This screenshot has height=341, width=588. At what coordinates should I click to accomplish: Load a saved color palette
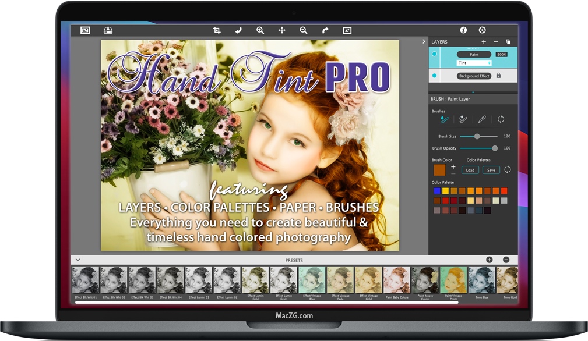[x=470, y=170]
